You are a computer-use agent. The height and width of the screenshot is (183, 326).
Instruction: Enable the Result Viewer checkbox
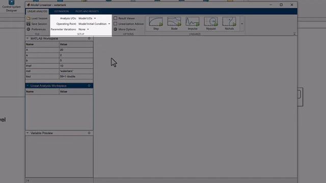coord(116,18)
